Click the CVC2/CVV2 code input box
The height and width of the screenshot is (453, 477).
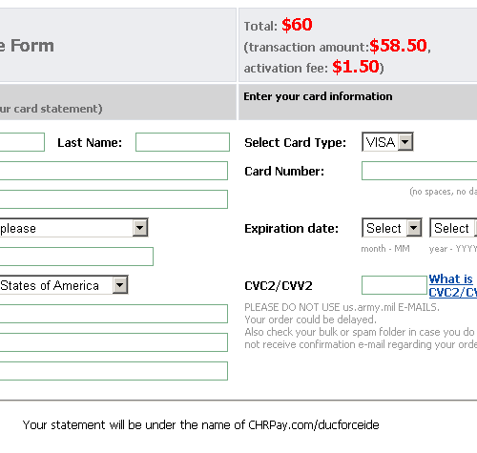coord(394,285)
